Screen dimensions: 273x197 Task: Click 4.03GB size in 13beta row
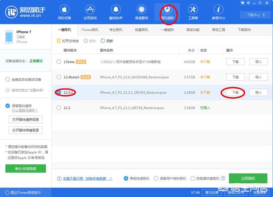pyautogui.click(x=189, y=62)
